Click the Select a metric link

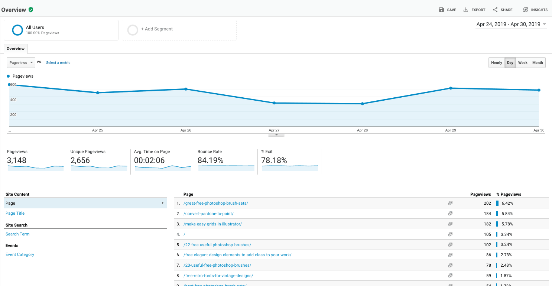coord(58,62)
